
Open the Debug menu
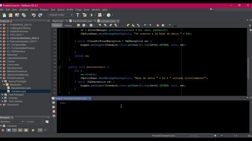click(x=61, y=10)
